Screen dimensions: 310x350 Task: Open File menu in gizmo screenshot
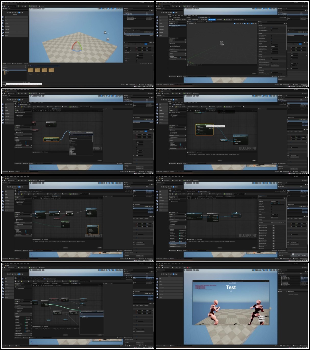click(x=5, y=2)
